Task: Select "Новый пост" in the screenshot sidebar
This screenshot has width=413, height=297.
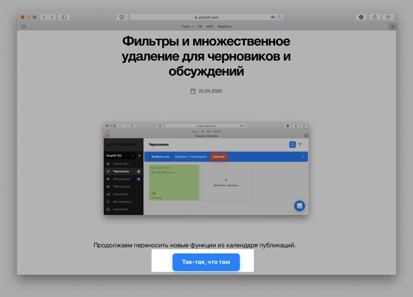Action: 123,164
